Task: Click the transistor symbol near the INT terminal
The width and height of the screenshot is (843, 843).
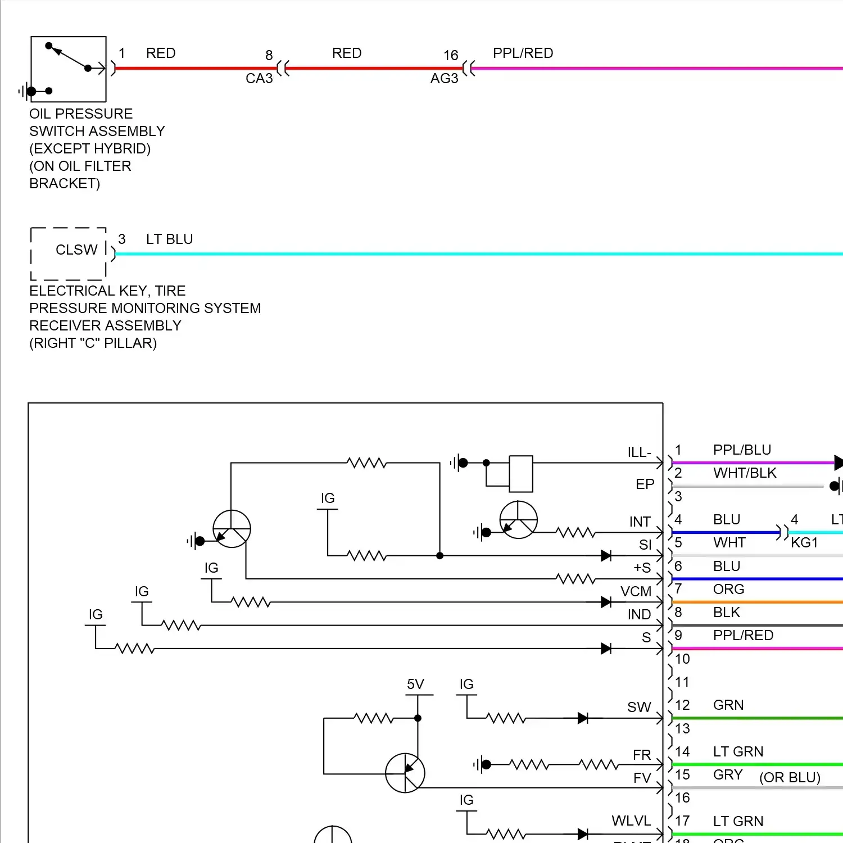Action: point(518,520)
